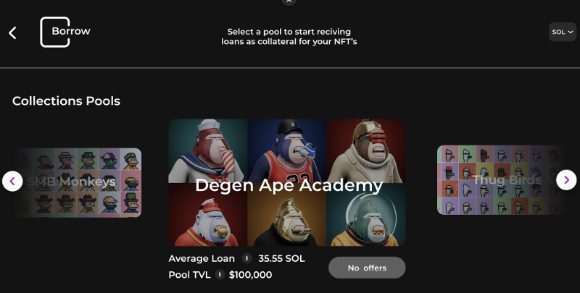Screen dimensions: 580x293
Task: Show next collection with right carousel arrow
Action: click(566, 179)
